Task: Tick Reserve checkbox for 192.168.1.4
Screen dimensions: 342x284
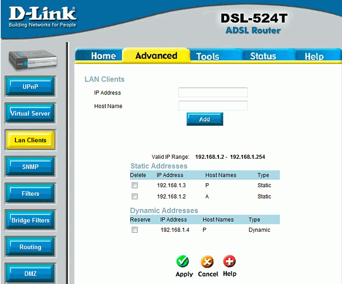Action: (x=135, y=230)
